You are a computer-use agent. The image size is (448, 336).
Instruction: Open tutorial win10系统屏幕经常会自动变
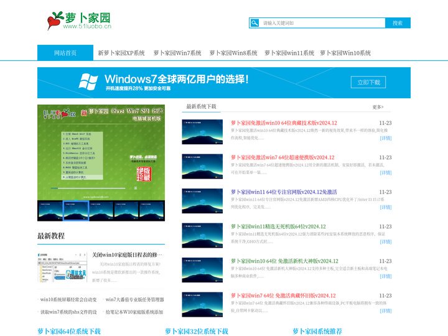68,299
